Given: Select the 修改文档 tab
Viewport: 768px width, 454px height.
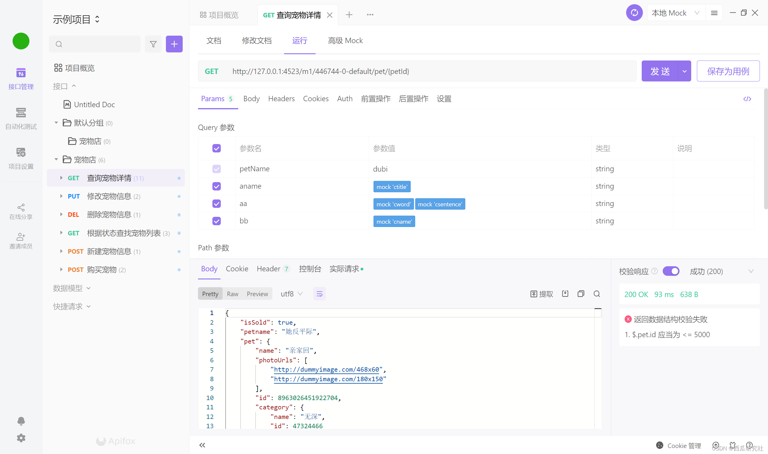Looking at the screenshot, I should click(x=257, y=40).
